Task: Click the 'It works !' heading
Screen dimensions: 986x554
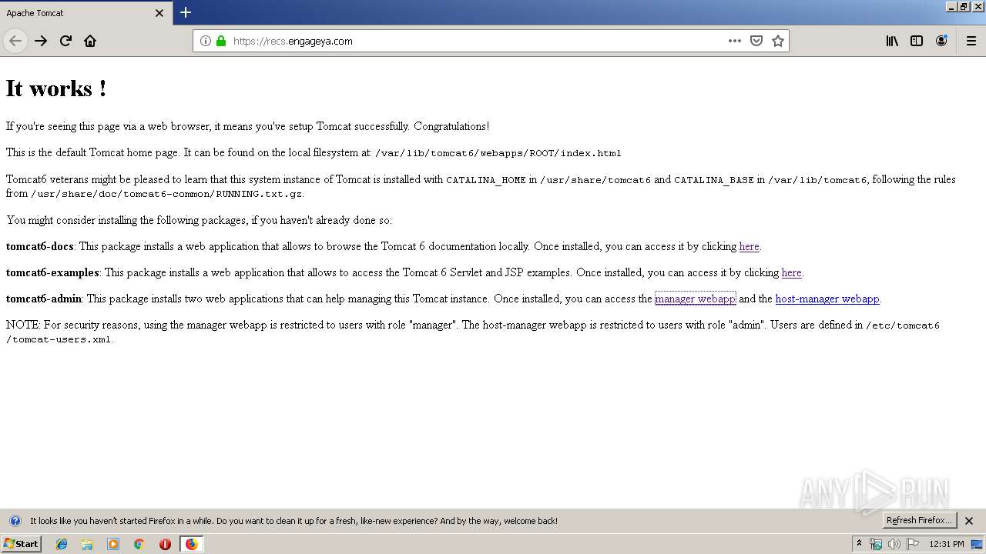Action: [x=56, y=88]
